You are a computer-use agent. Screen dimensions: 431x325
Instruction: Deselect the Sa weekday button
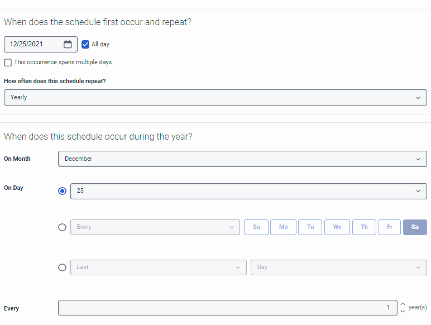pos(415,227)
